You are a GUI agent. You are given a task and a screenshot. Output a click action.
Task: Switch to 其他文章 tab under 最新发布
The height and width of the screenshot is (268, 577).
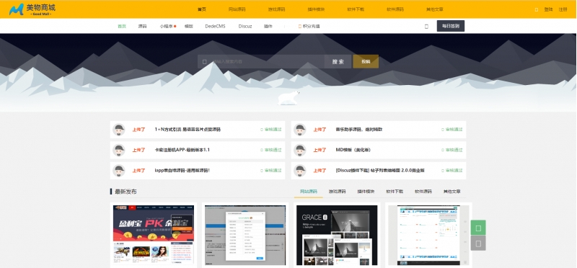pyautogui.click(x=452, y=192)
